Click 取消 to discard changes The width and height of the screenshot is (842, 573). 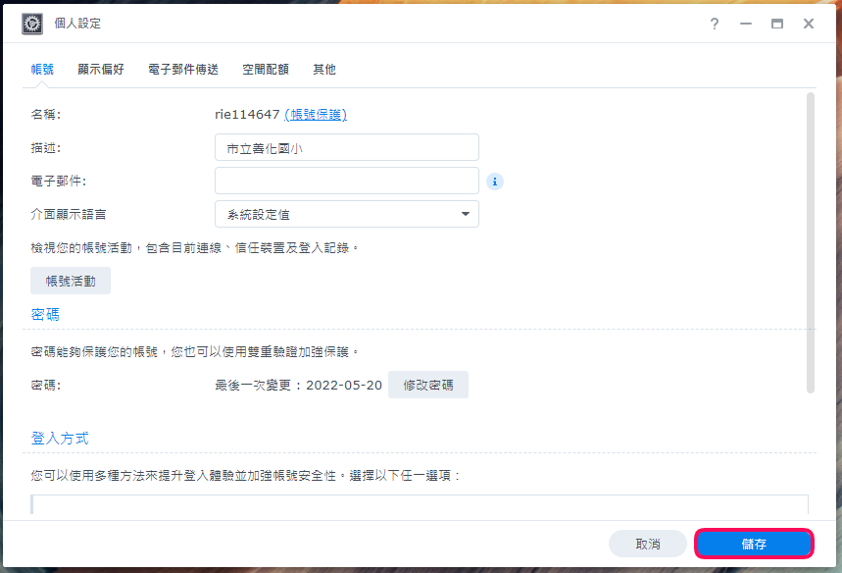click(647, 544)
